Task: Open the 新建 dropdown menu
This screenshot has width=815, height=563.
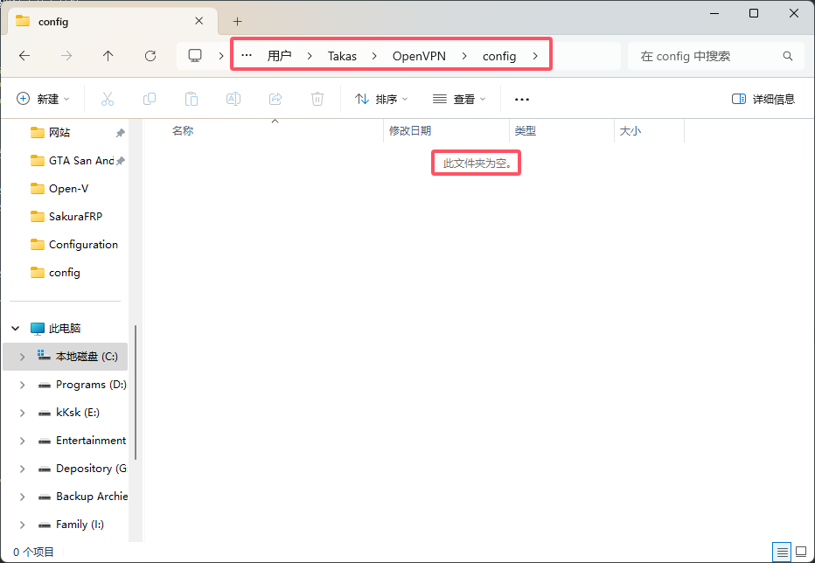Action: 43,99
